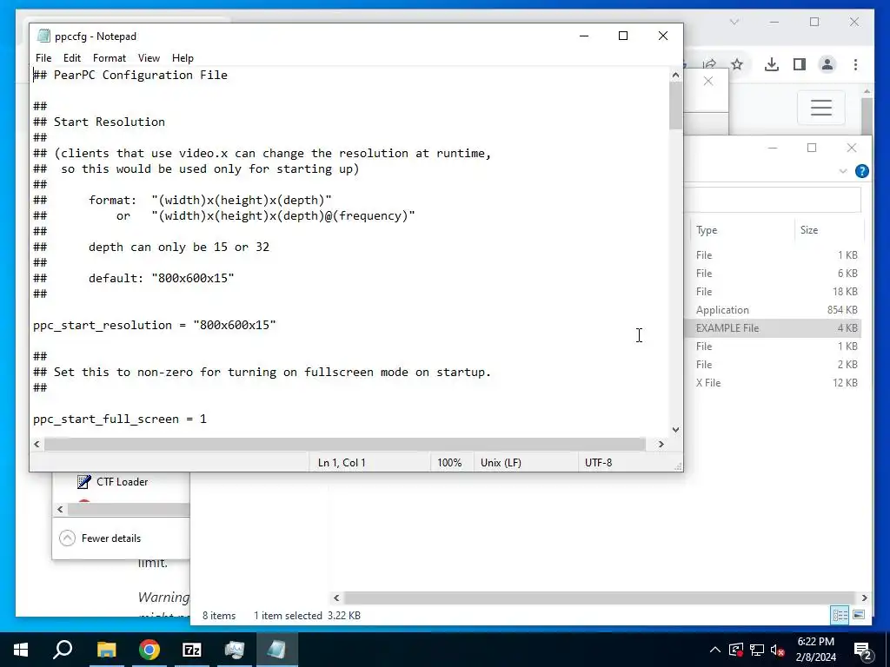890x667 pixels.
Task: Click Explorer horizontal scrollbar left arrow
Action: click(x=336, y=598)
